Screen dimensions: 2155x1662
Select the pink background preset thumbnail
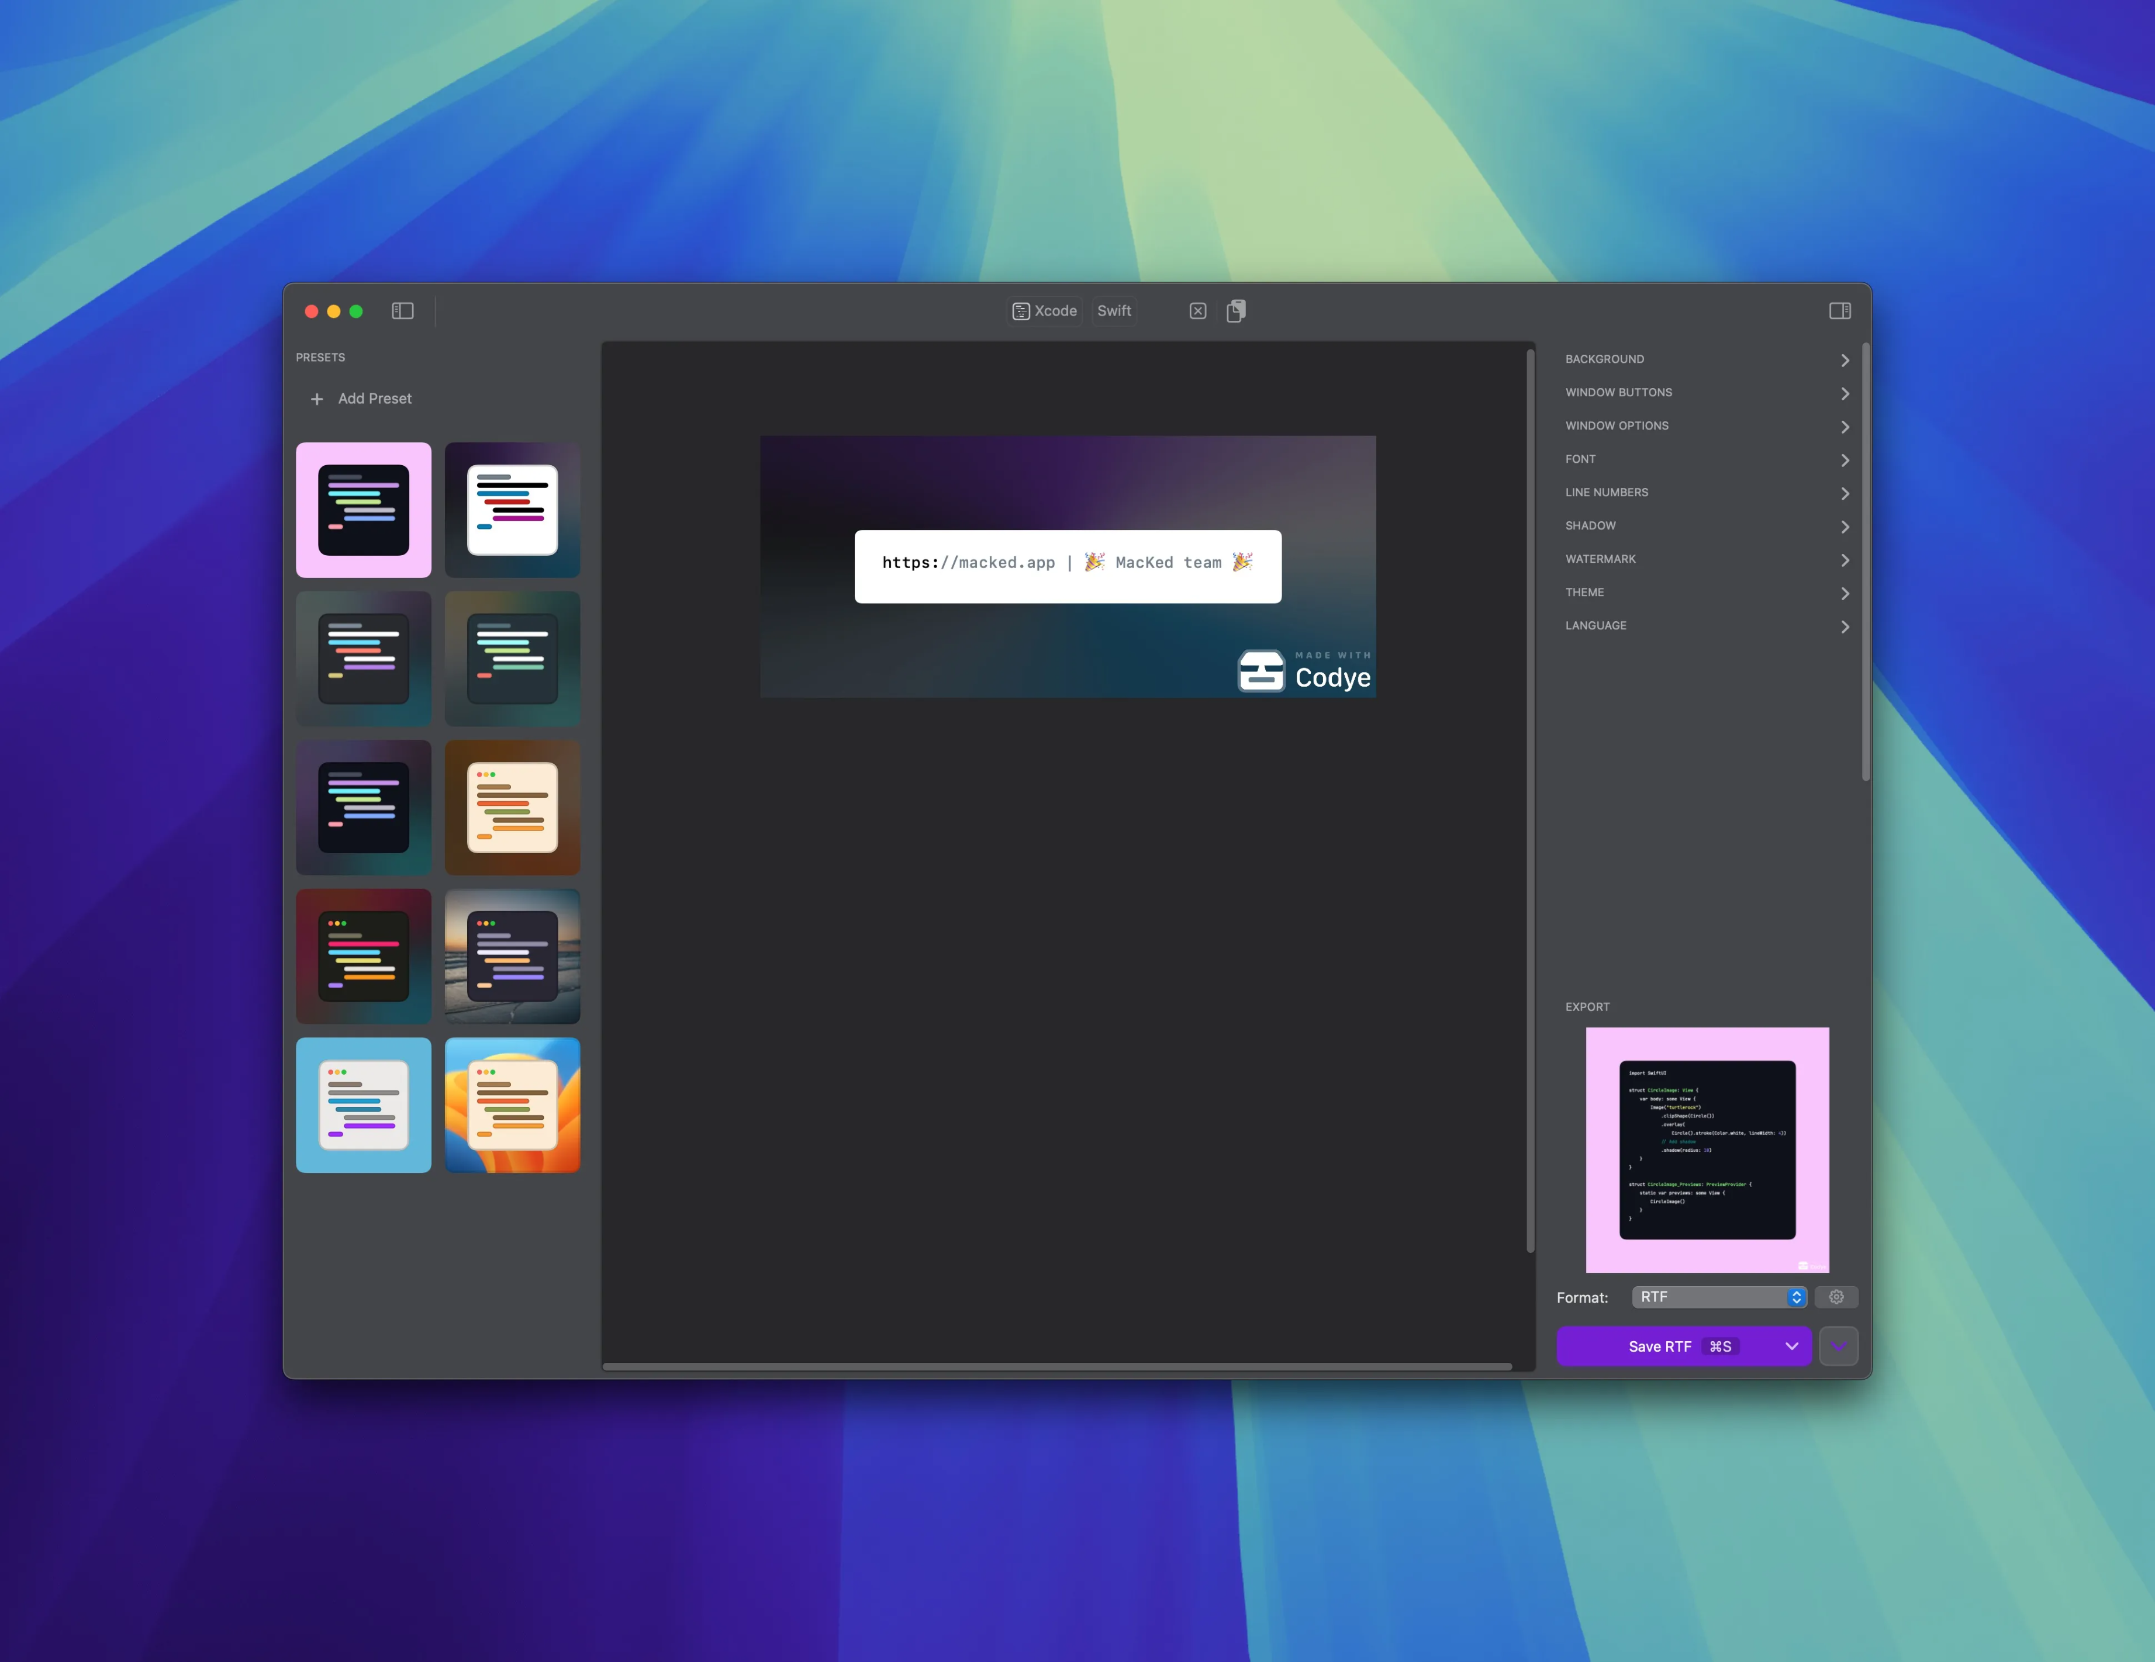pyautogui.click(x=363, y=510)
